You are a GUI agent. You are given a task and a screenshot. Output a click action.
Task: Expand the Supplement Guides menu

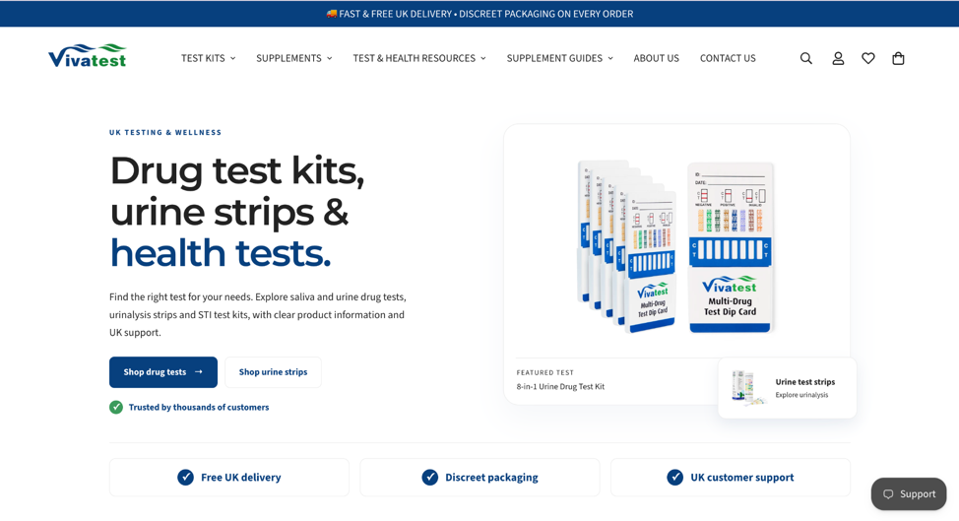(x=559, y=58)
